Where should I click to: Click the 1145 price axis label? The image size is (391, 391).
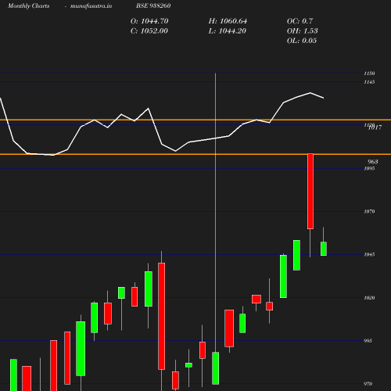pyautogui.click(x=369, y=82)
